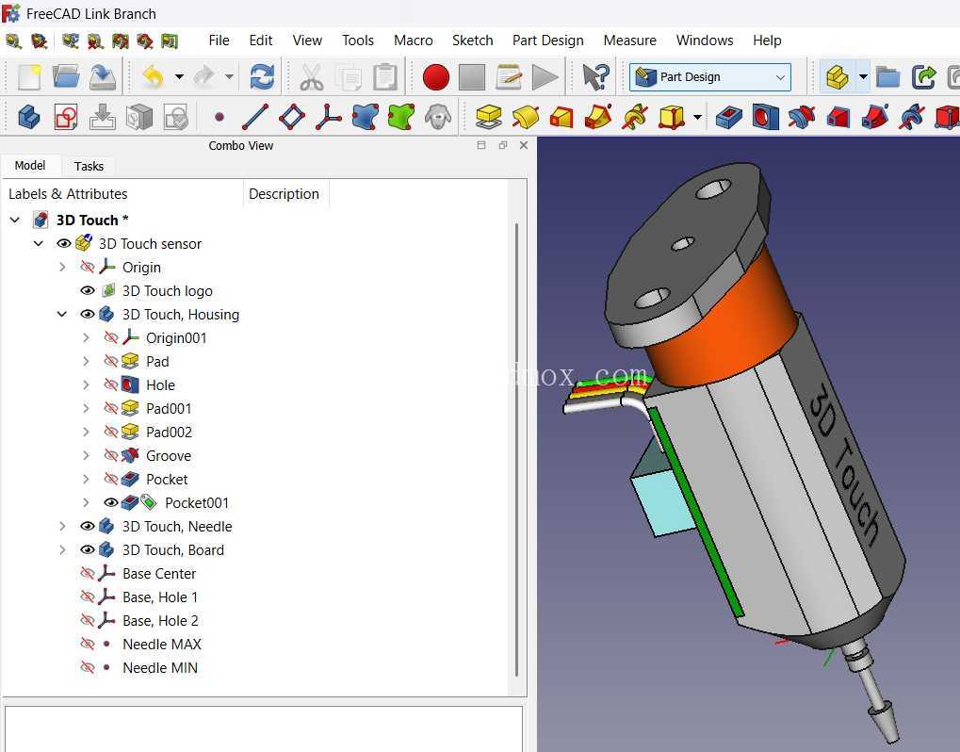Select the Base, Hole 1 item
Viewport: 960px width, 752px height.
pyautogui.click(x=160, y=597)
